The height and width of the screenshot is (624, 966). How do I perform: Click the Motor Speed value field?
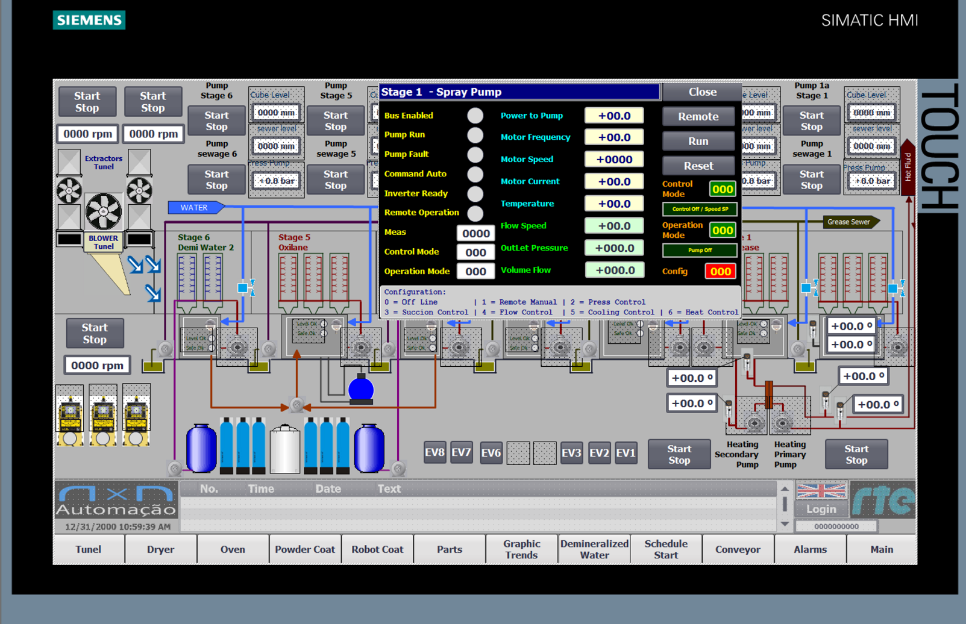pyautogui.click(x=614, y=160)
